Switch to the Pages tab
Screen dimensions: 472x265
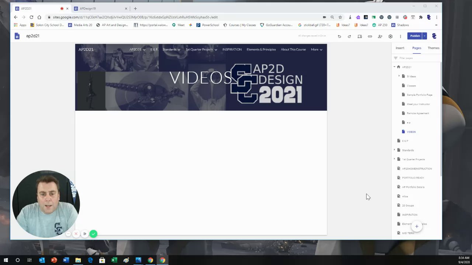click(417, 48)
